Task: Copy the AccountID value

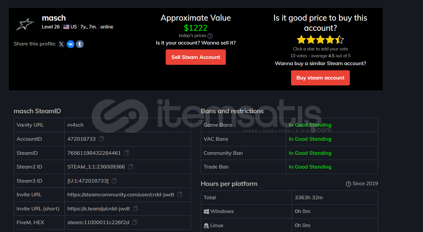Action: tap(101, 139)
